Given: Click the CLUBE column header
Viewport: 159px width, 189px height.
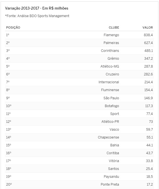Looking at the screenshot, I should coord(114,27).
